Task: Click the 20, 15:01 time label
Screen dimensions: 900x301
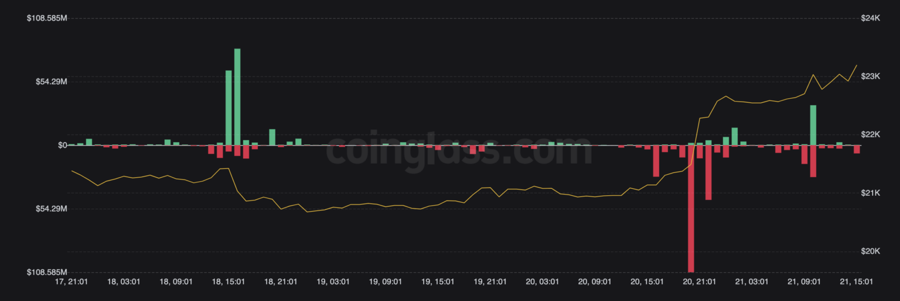Action: [x=647, y=282]
